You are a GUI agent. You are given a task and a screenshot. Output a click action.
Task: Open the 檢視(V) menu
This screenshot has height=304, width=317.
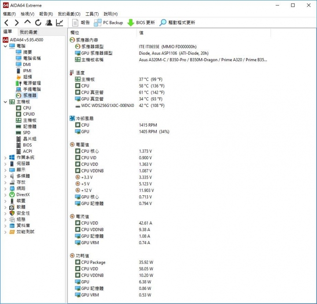27,14
